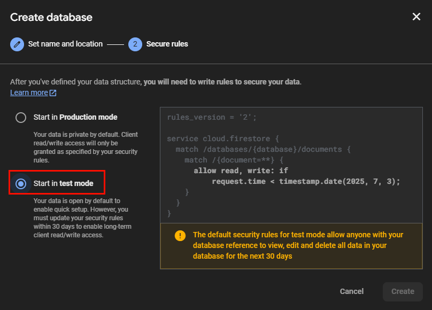Image resolution: width=432 pixels, height=310 pixels.
Task: Click the X to close the dialog
Action: coord(416,17)
